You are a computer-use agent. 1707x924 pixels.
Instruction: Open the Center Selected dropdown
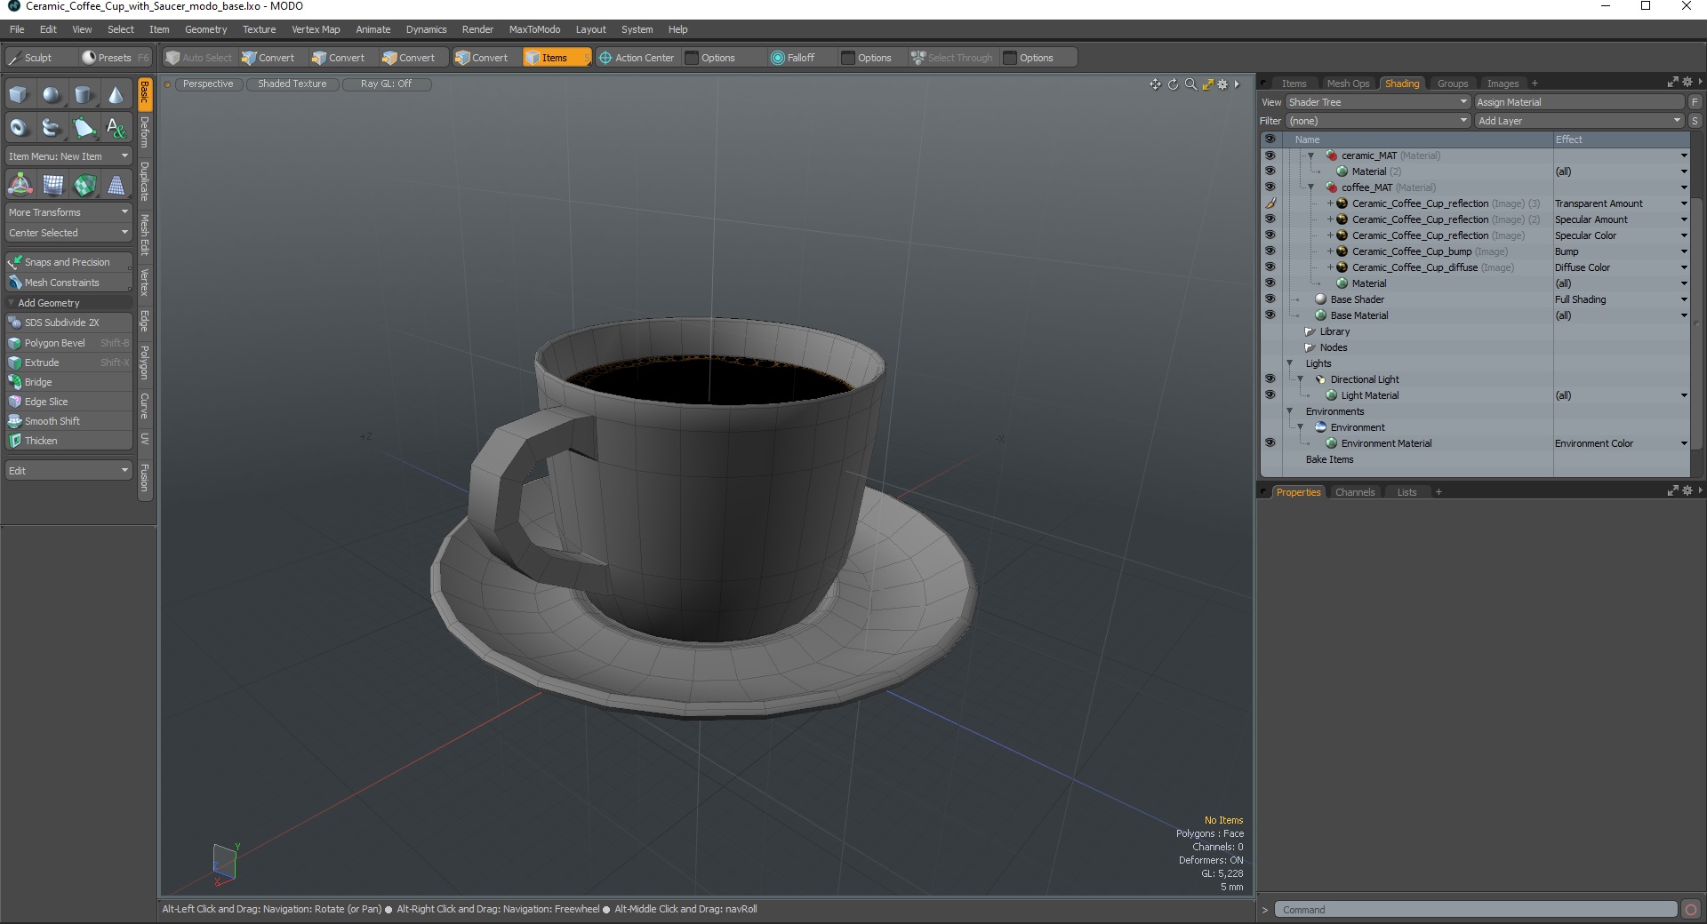pyautogui.click(x=68, y=233)
